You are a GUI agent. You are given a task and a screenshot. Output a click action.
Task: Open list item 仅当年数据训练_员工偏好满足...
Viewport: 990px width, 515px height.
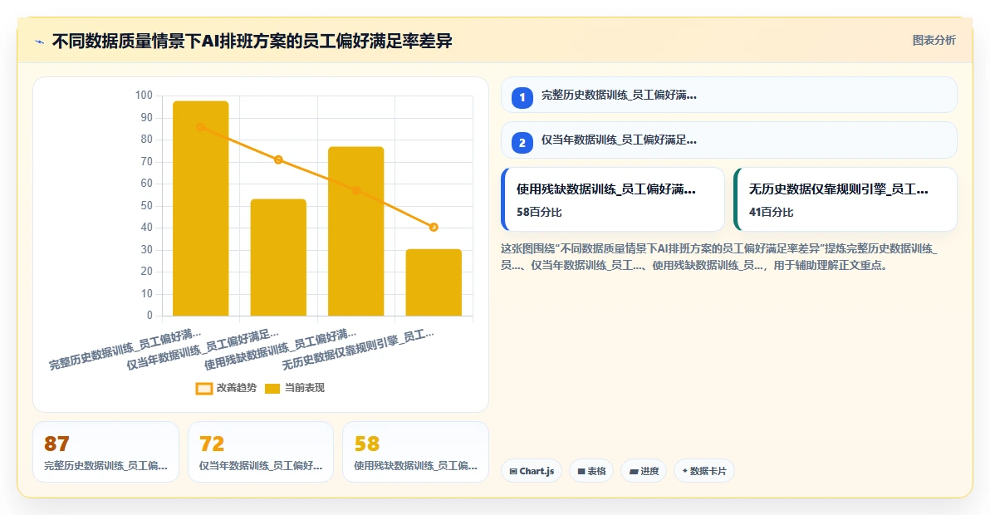pos(728,140)
